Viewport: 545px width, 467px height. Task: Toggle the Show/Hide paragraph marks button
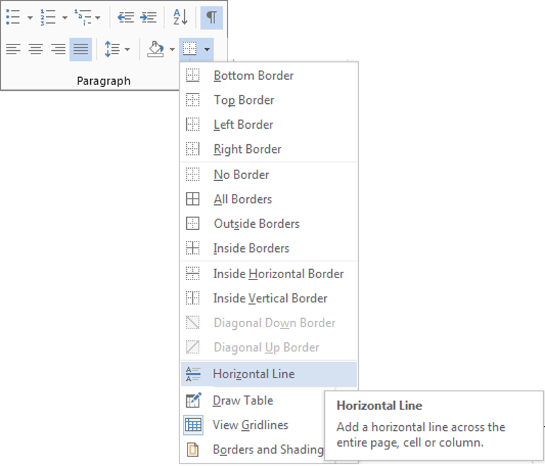211,18
